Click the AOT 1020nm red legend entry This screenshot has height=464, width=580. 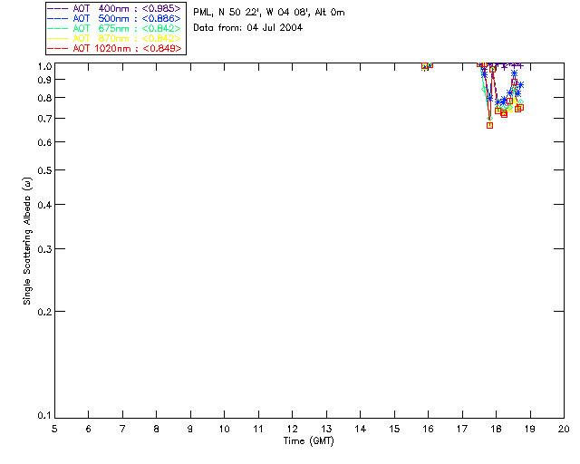click(x=114, y=48)
